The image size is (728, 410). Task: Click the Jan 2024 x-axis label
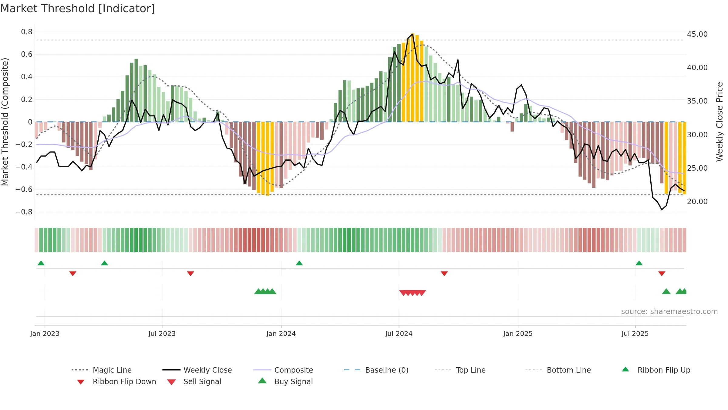281,333
